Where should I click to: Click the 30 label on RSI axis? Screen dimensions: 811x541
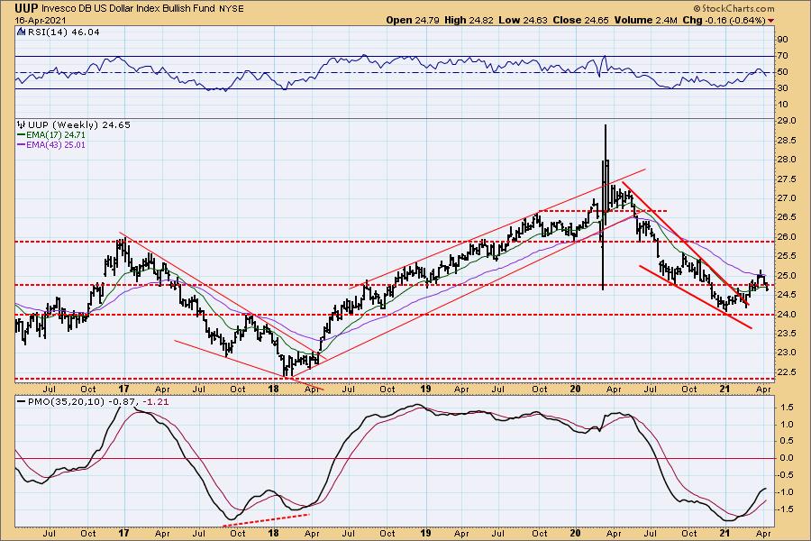pos(782,88)
